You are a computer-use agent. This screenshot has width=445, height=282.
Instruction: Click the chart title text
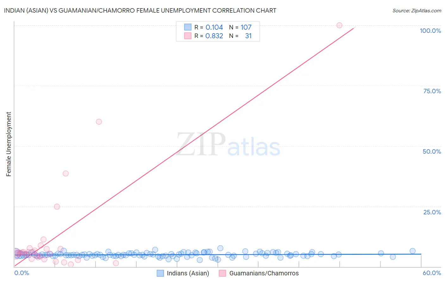140,10
